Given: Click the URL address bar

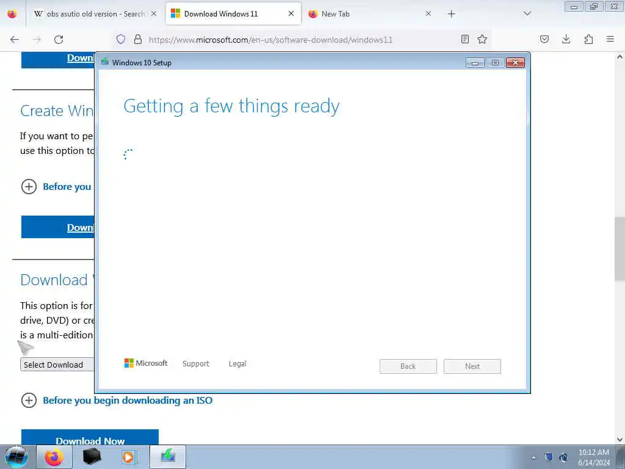Looking at the screenshot, I should click(x=301, y=40).
